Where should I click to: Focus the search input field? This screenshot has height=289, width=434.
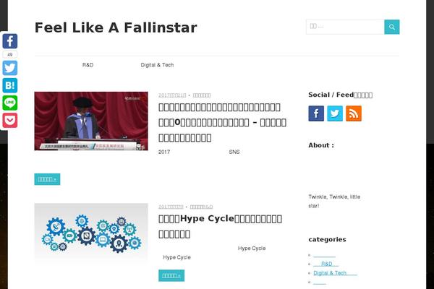click(x=345, y=27)
